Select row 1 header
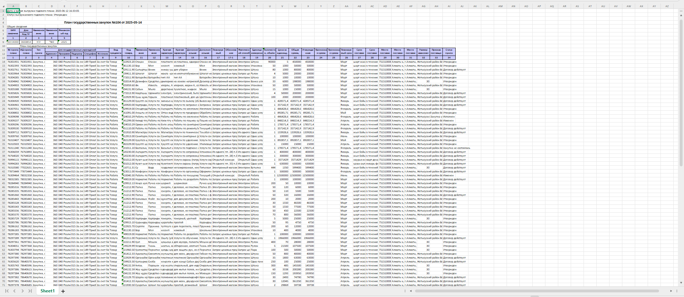This screenshot has height=297, width=684. [x=3, y=11]
